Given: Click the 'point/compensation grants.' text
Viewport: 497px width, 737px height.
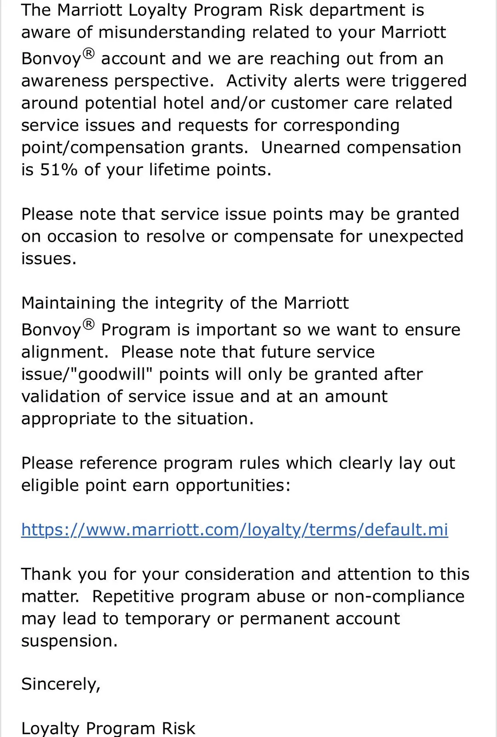Looking at the screenshot, I should [135, 148].
